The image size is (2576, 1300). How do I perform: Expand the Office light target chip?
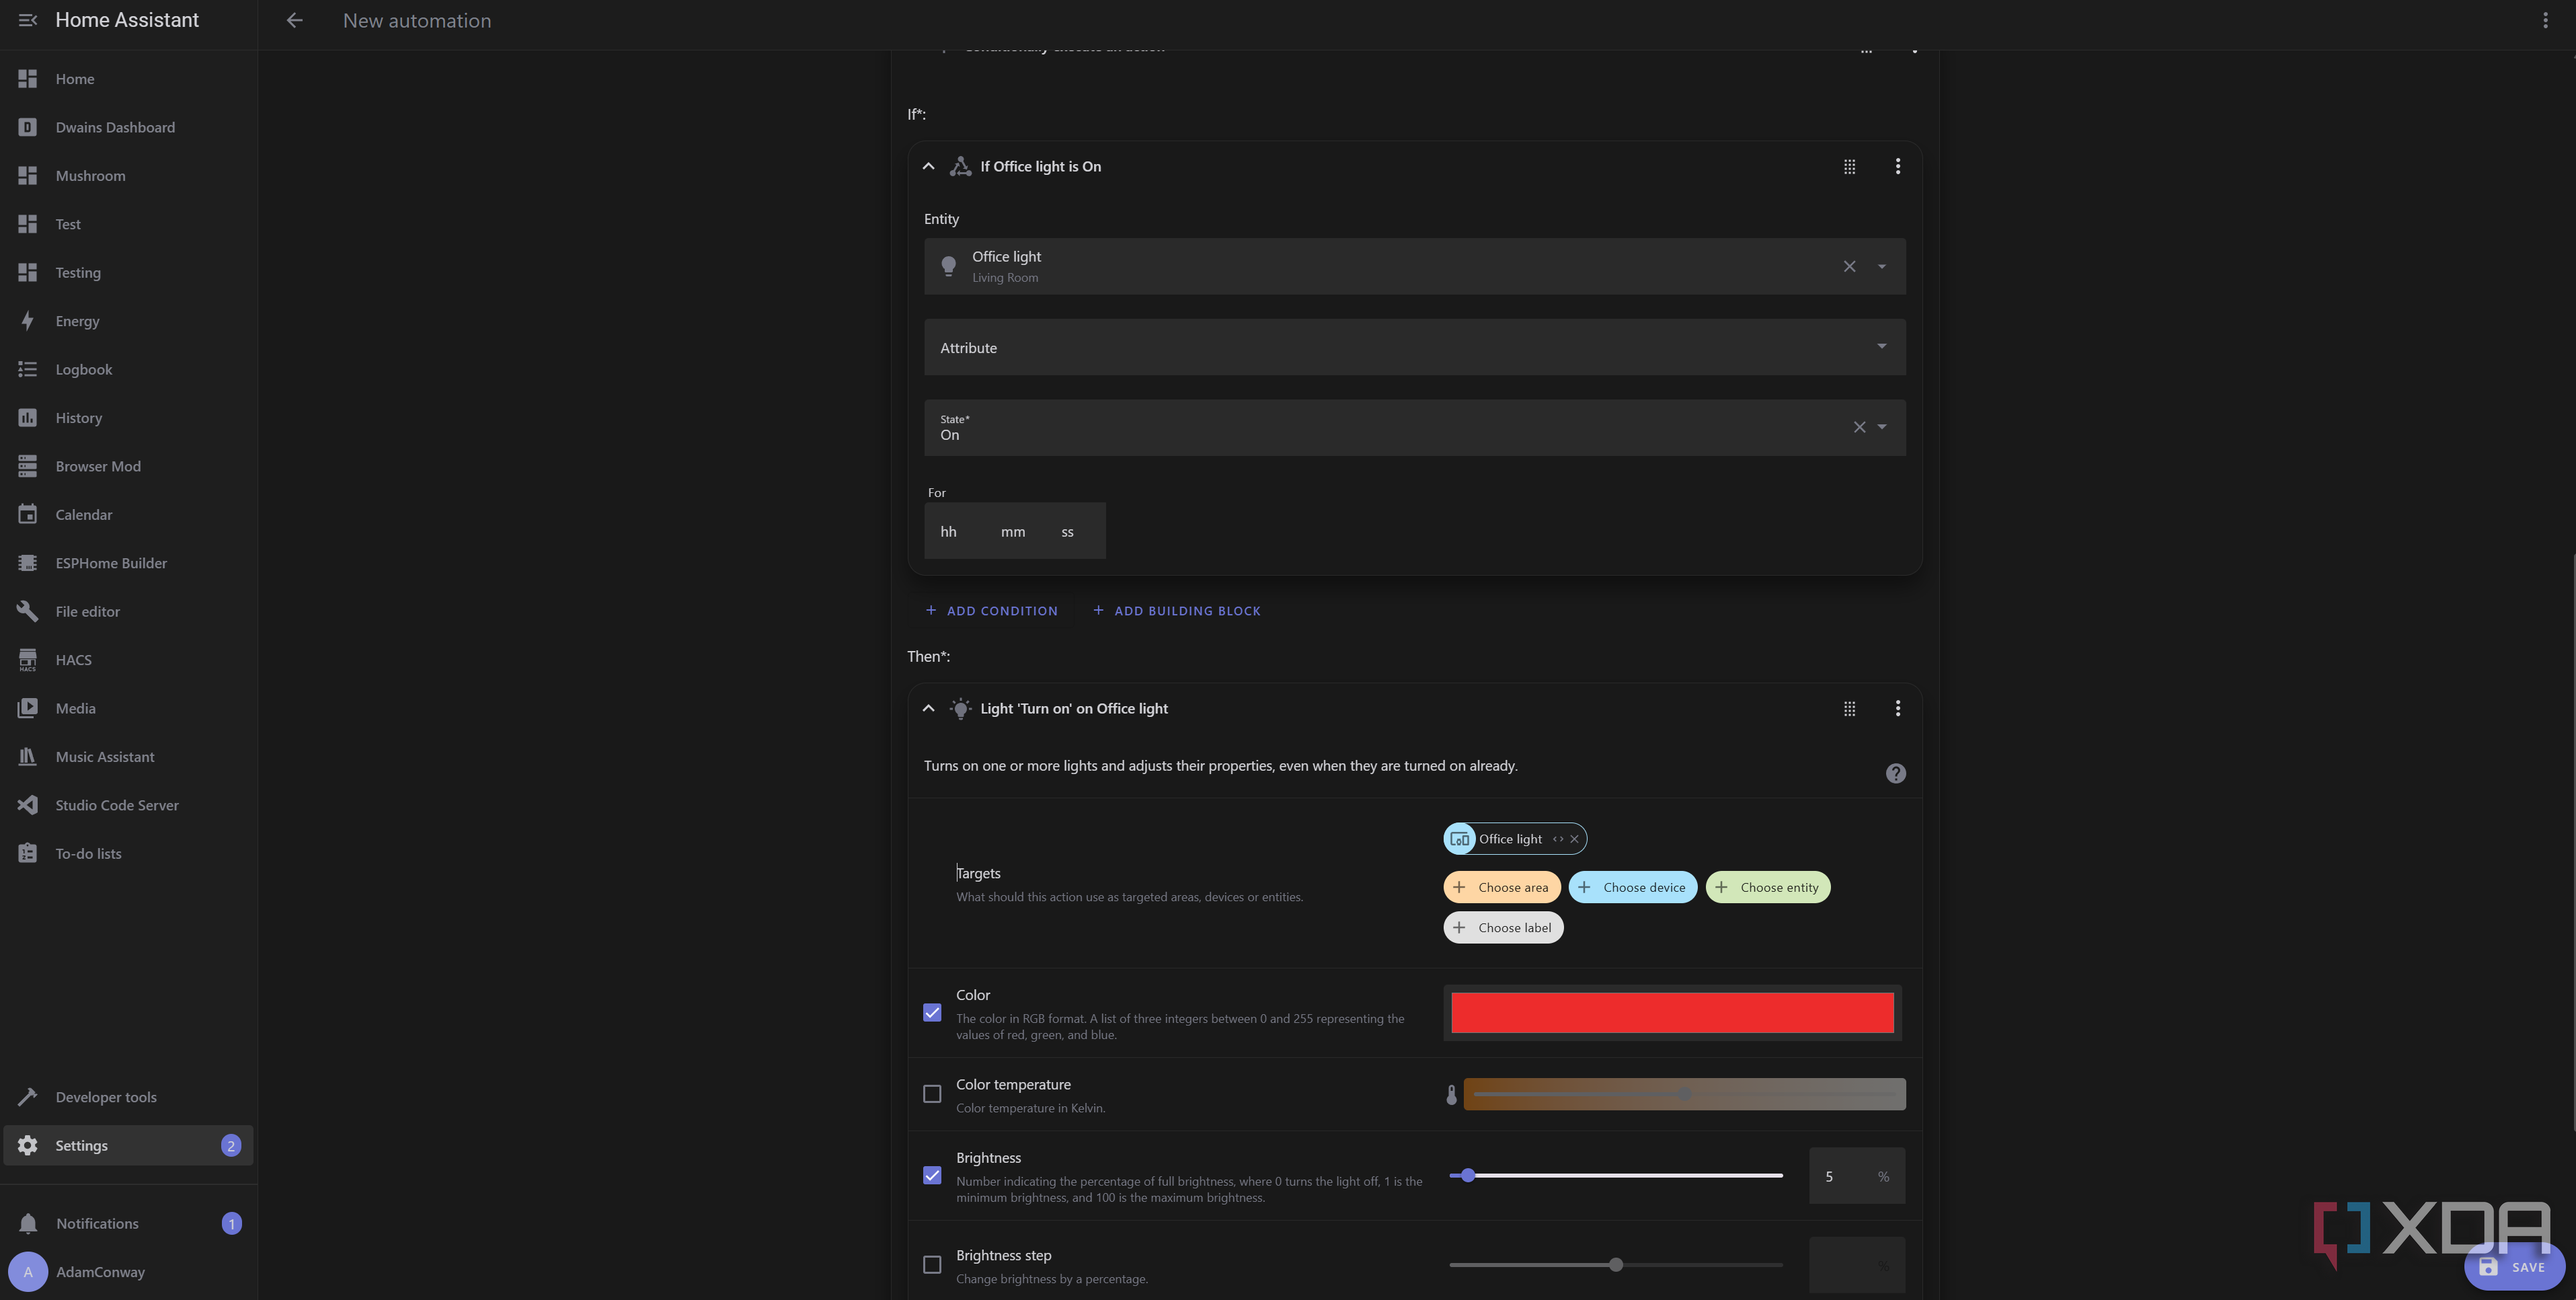[1557, 840]
